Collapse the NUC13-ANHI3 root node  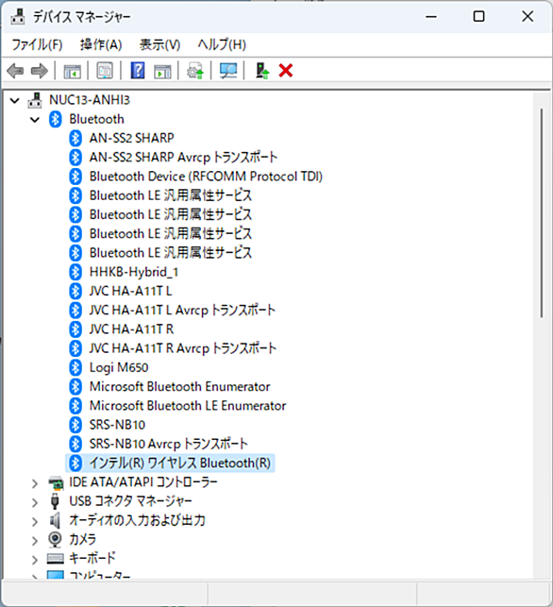(x=15, y=101)
